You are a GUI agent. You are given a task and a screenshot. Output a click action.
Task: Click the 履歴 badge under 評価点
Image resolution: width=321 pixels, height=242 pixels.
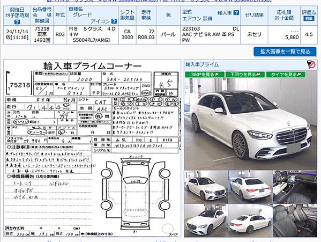click(x=309, y=18)
